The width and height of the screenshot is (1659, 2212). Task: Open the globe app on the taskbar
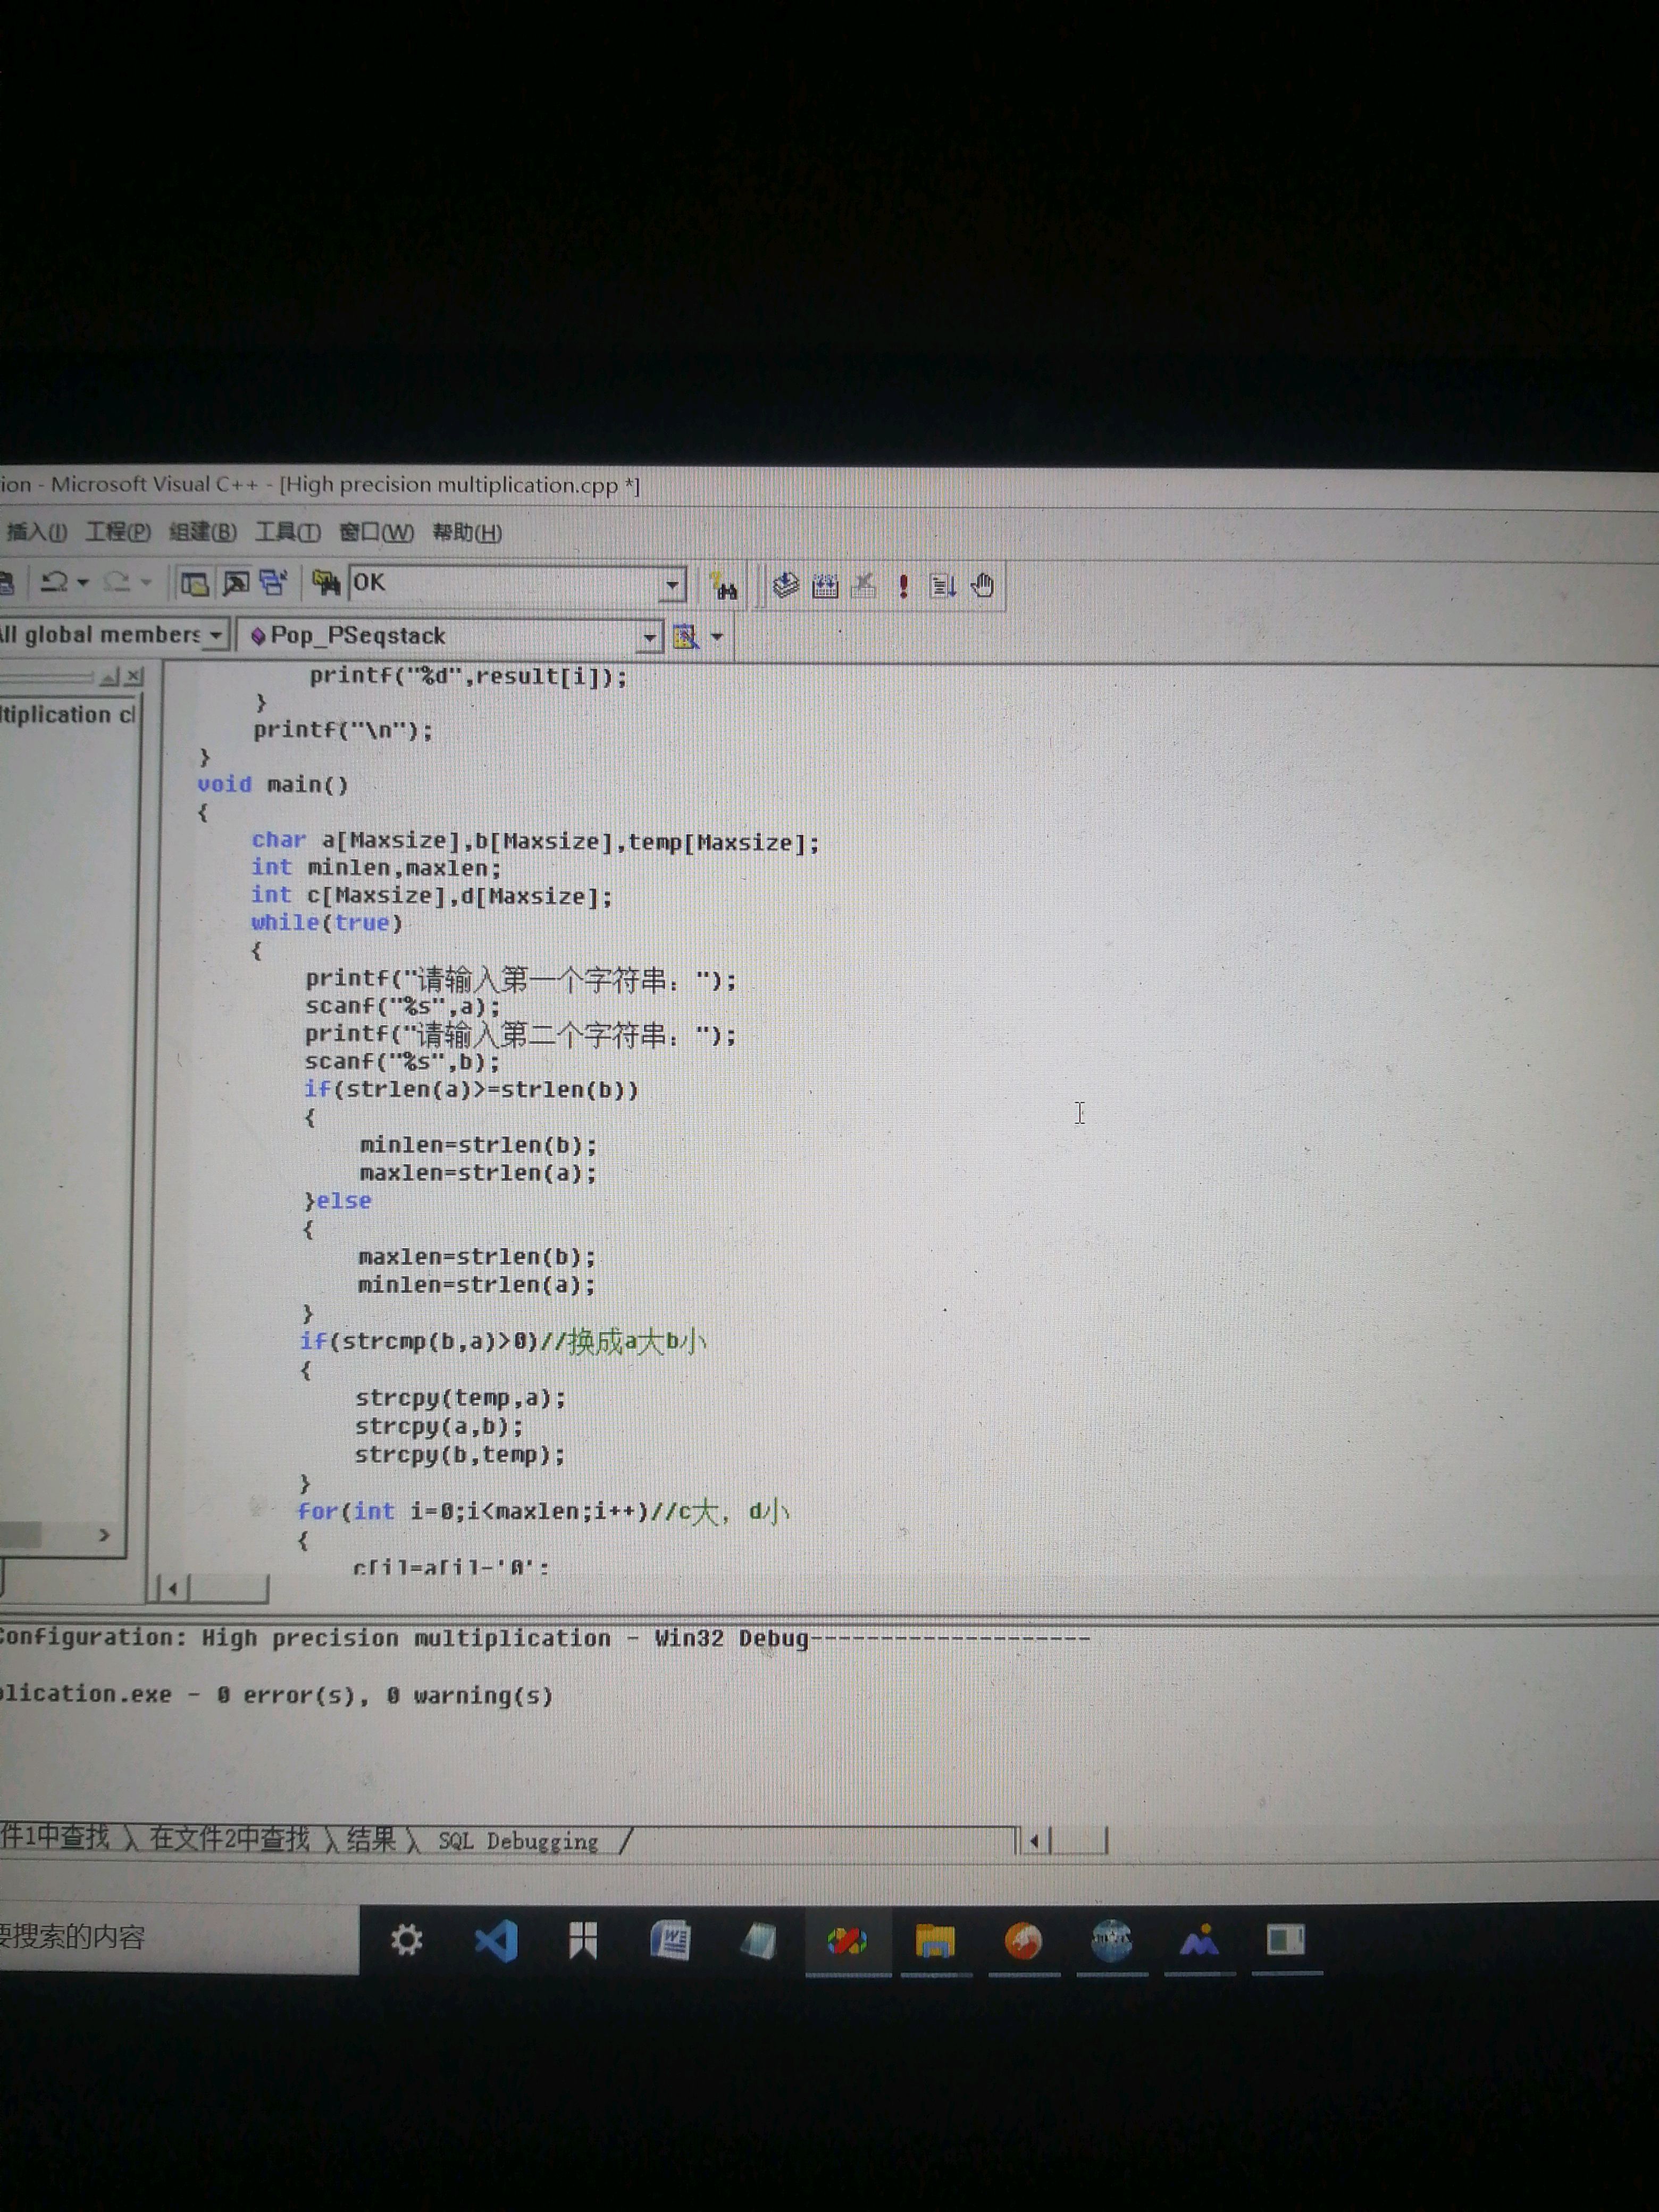(1111, 1941)
